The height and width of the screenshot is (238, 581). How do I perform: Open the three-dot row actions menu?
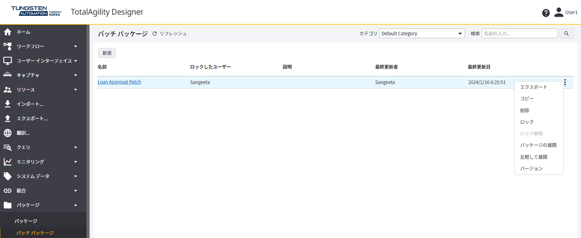[565, 82]
